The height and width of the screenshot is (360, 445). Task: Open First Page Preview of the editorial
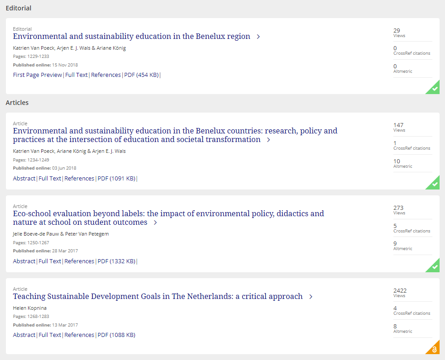pyautogui.click(x=37, y=75)
